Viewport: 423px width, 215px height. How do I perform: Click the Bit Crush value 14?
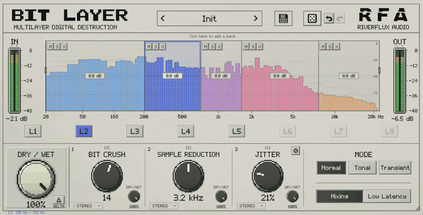tap(107, 198)
